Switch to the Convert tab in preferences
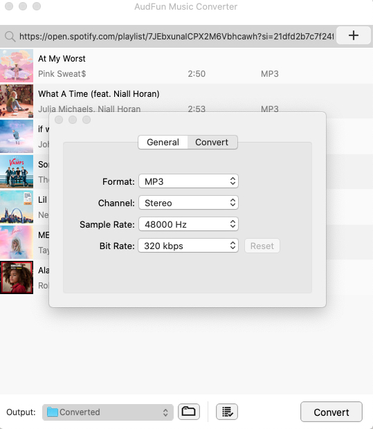373x429 pixels. pos(212,143)
